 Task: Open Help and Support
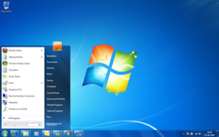point(55,111)
